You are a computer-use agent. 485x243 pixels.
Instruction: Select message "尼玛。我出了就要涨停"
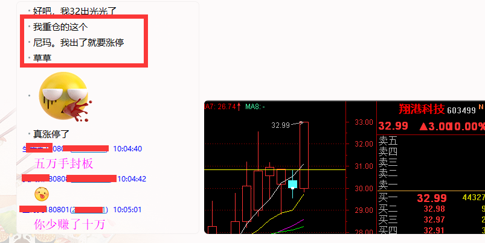click(79, 42)
